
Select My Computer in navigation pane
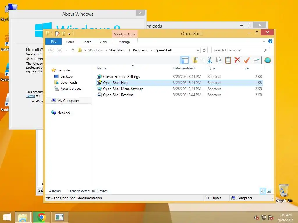pyautogui.click(x=68, y=101)
